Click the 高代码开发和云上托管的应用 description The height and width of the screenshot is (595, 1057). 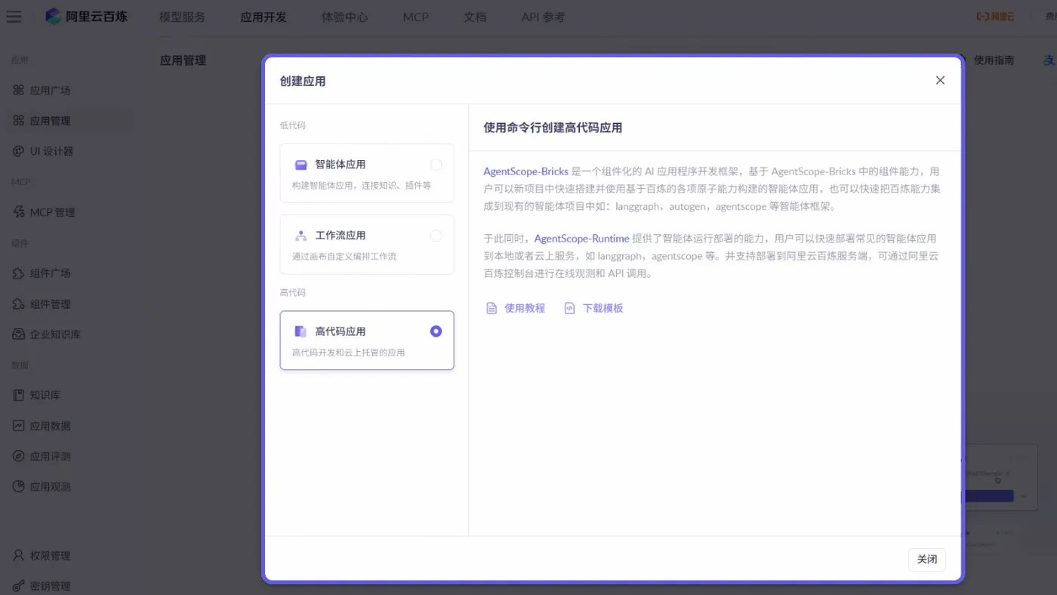[x=349, y=353]
